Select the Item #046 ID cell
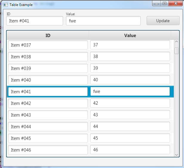 tap(48, 150)
